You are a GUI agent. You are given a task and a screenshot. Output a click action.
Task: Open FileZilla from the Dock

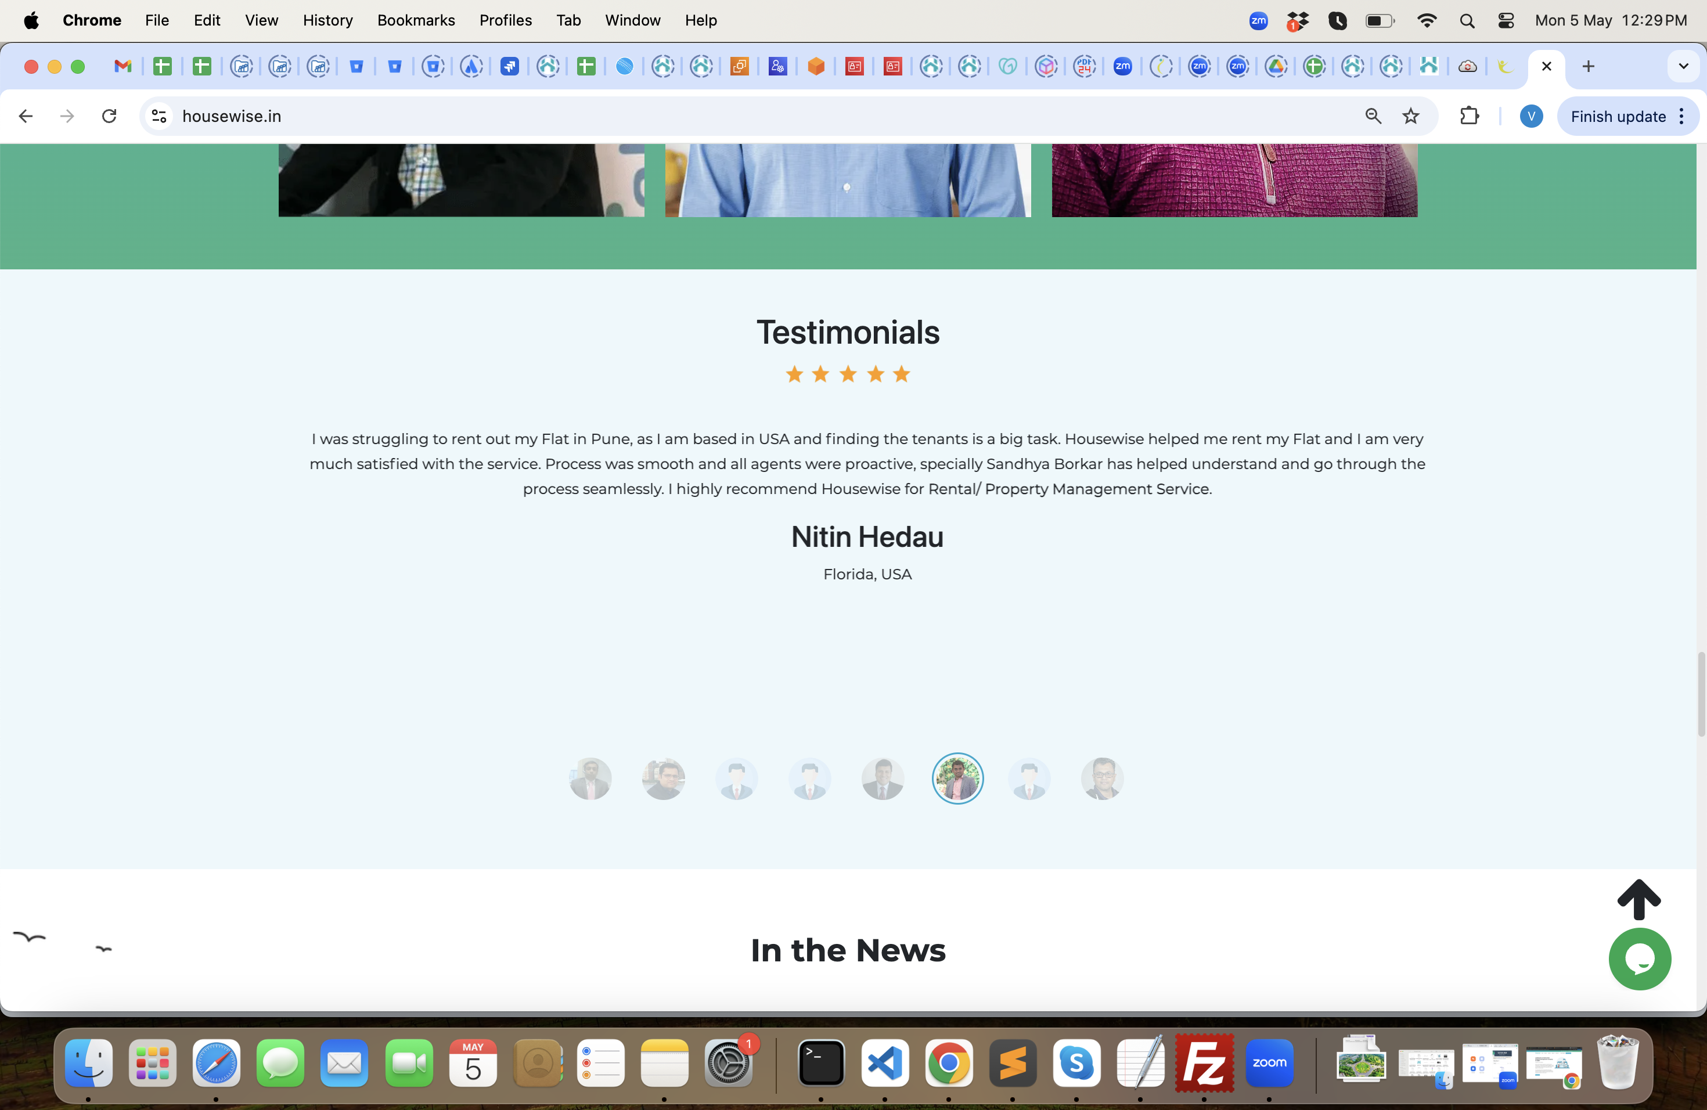pyautogui.click(x=1204, y=1062)
